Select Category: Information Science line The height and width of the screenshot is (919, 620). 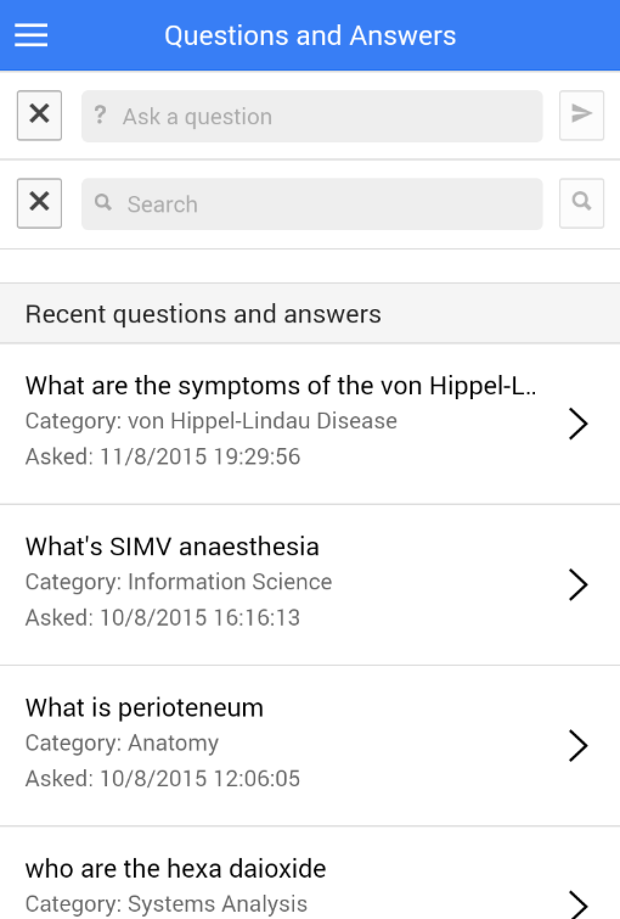[x=179, y=582]
